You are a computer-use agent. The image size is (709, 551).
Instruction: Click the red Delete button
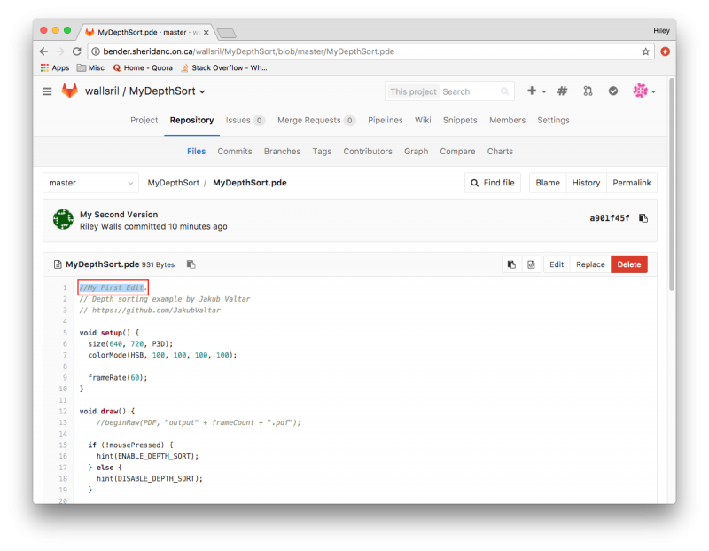tap(629, 264)
